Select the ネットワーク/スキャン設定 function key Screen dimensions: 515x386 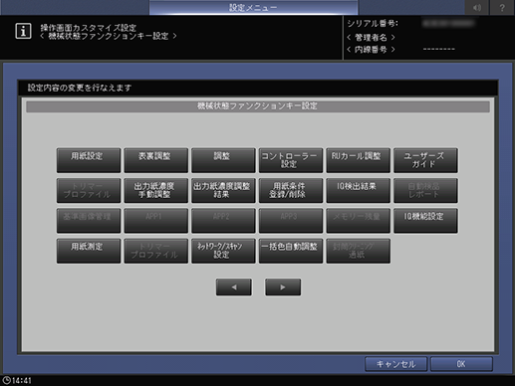pyautogui.click(x=223, y=251)
